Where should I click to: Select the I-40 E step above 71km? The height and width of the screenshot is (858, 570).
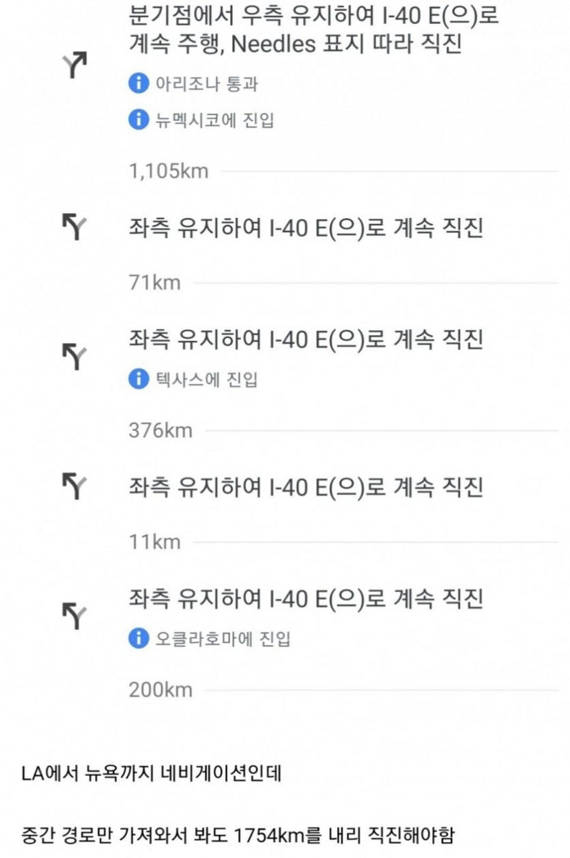[x=306, y=227]
